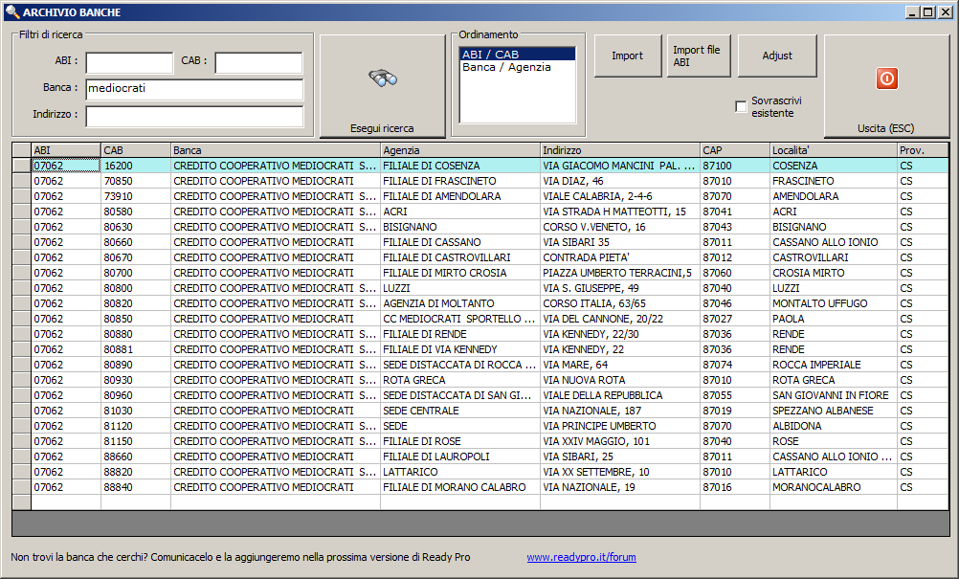The image size is (959, 579).
Task: Click the Agenzia column header
Action: point(460,150)
